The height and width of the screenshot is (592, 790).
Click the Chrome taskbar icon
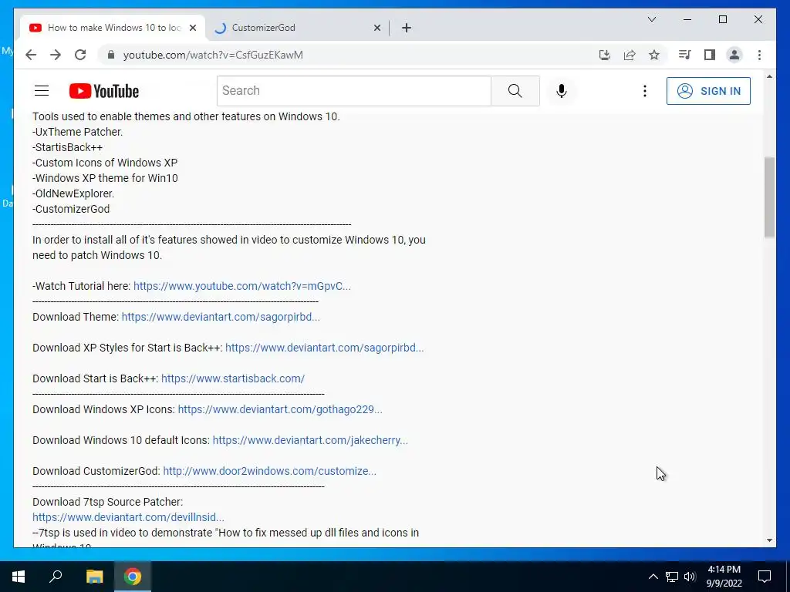click(133, 577)
